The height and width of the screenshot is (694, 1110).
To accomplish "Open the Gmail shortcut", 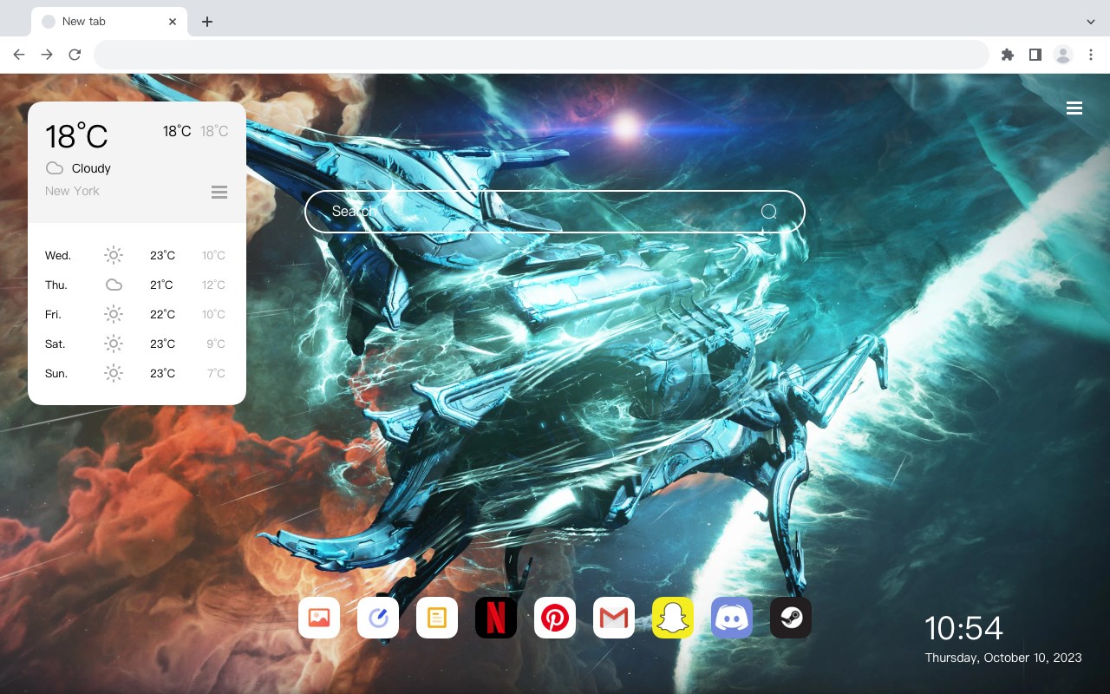I will point(614,618).
